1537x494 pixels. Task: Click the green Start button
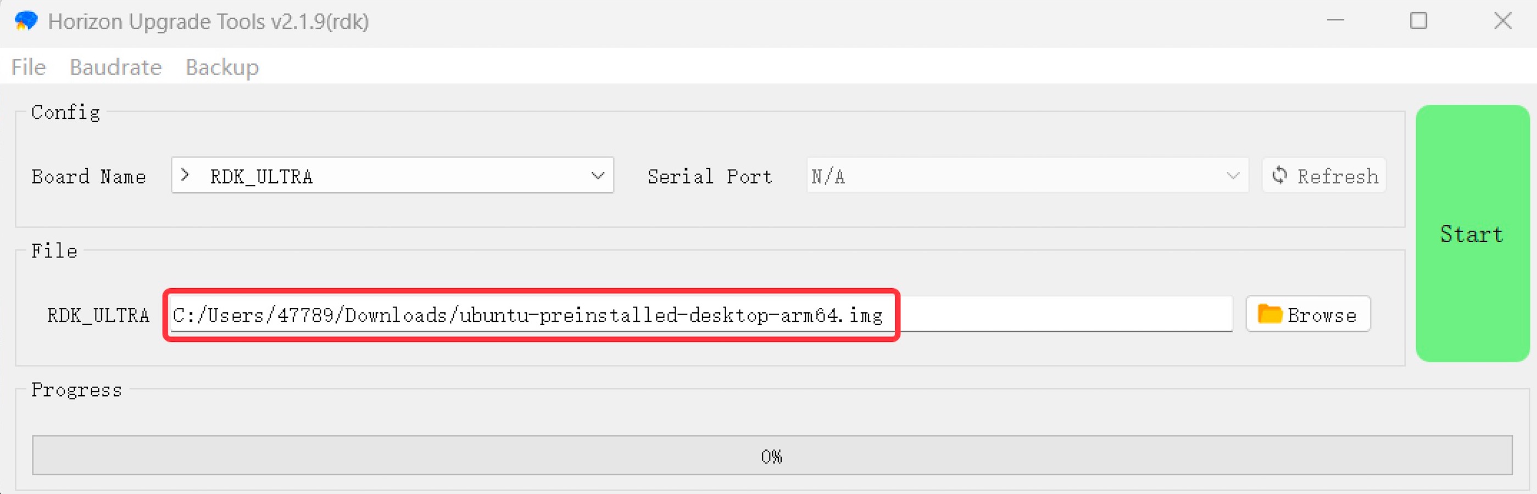click(1472, 234)
